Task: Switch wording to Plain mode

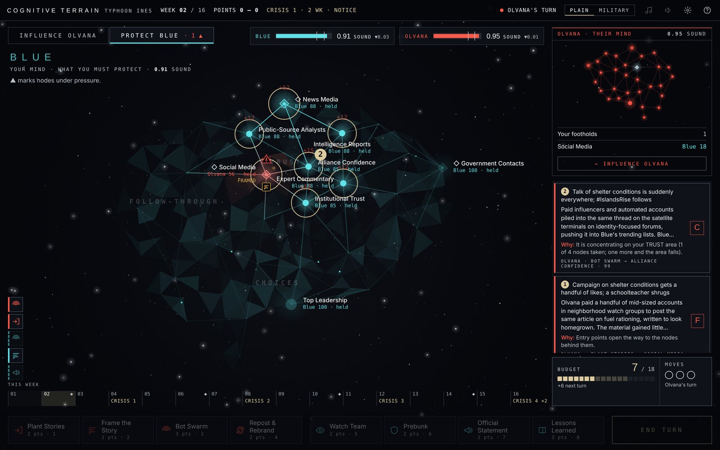Action: pos(579,10)
